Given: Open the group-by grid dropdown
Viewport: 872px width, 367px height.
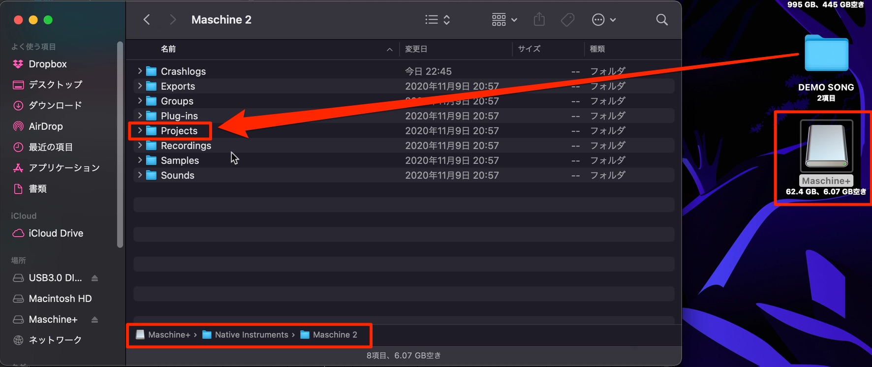Looking at the screenshot, I should [504, 20].
